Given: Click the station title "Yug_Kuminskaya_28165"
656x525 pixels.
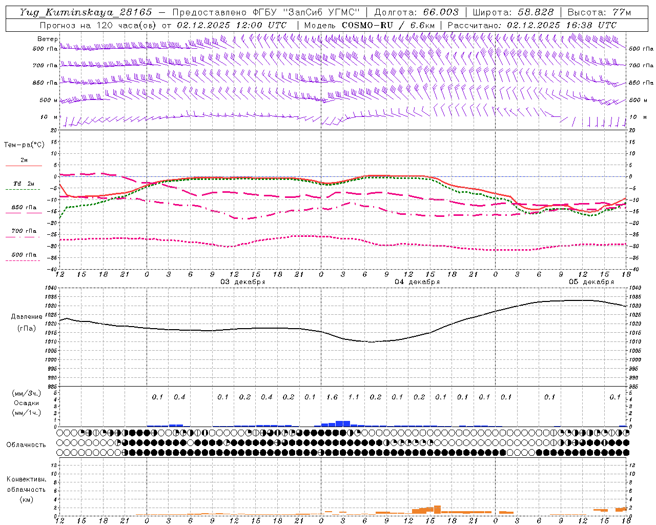Looking at the screenshot, I should 86,12.
